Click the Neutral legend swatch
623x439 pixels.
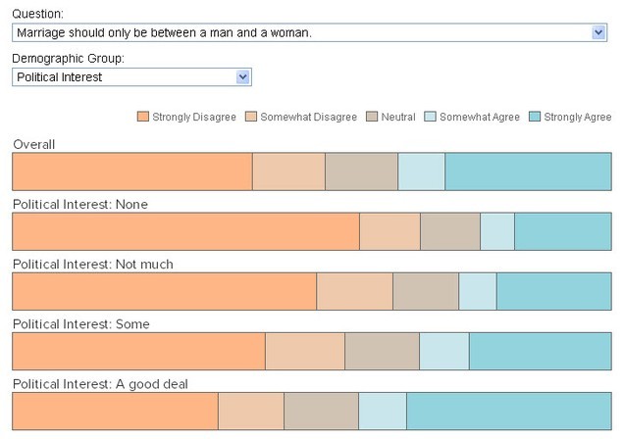[372, 117]
